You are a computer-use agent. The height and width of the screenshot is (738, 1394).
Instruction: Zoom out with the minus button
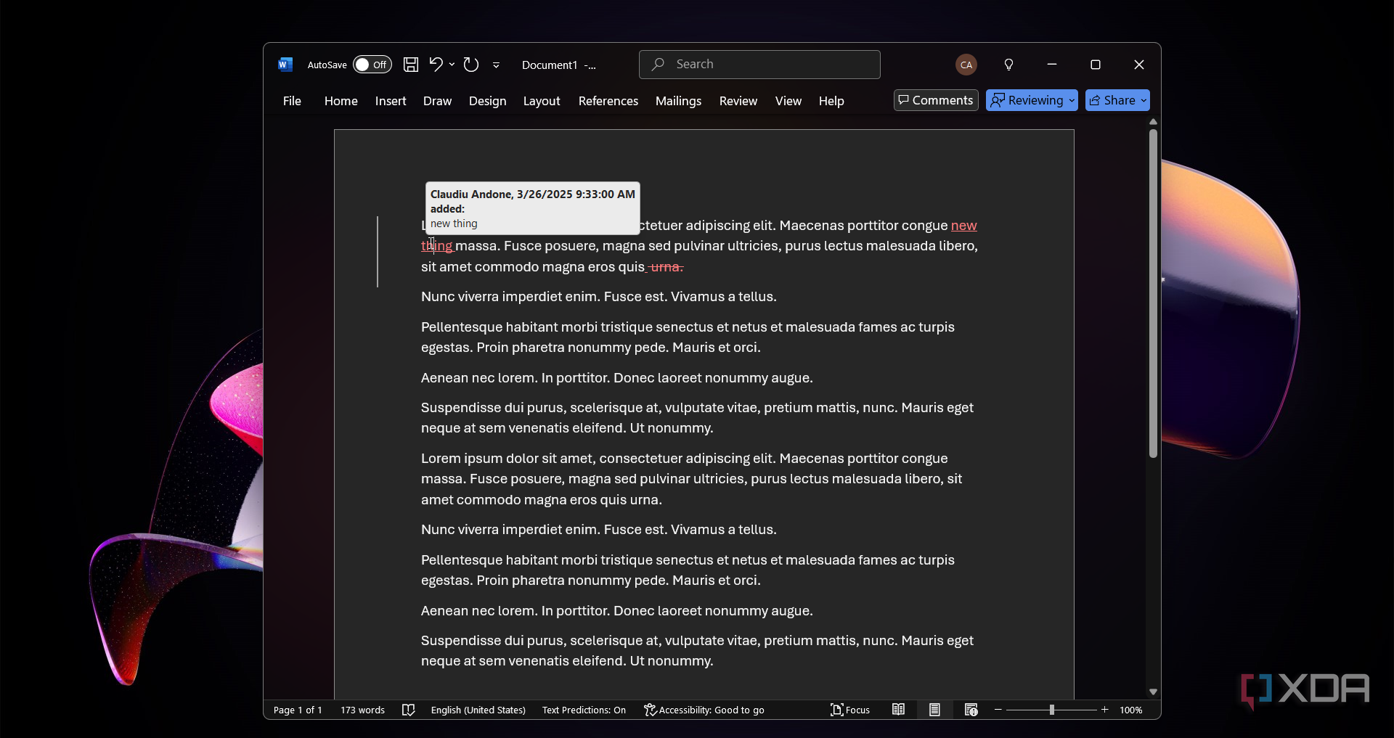click(998, 710)
